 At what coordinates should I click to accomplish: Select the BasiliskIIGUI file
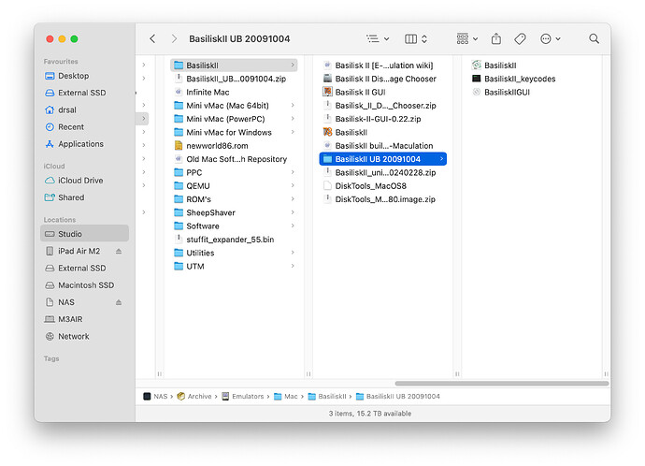click(x=532, y=93)
